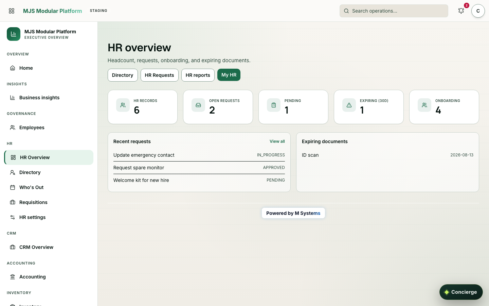The height and width of the screenshot is (306, 489).
Task: Open Requisitions in sidebar
Action: pos(49,202)
